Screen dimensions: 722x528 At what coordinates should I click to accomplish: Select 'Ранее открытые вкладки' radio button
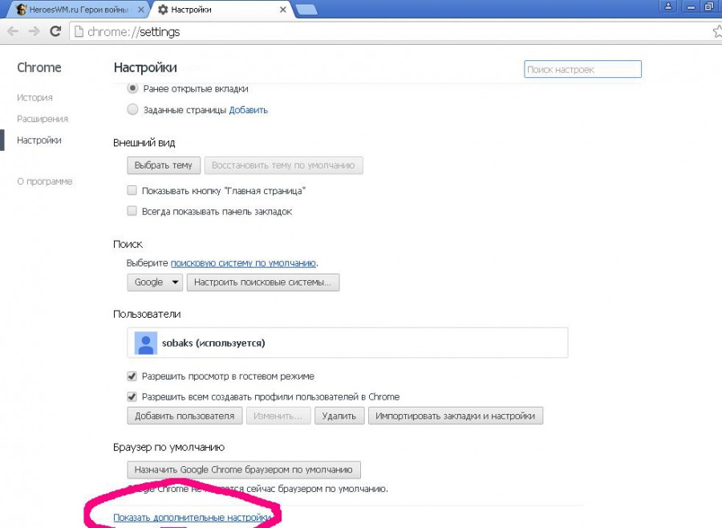132,88
